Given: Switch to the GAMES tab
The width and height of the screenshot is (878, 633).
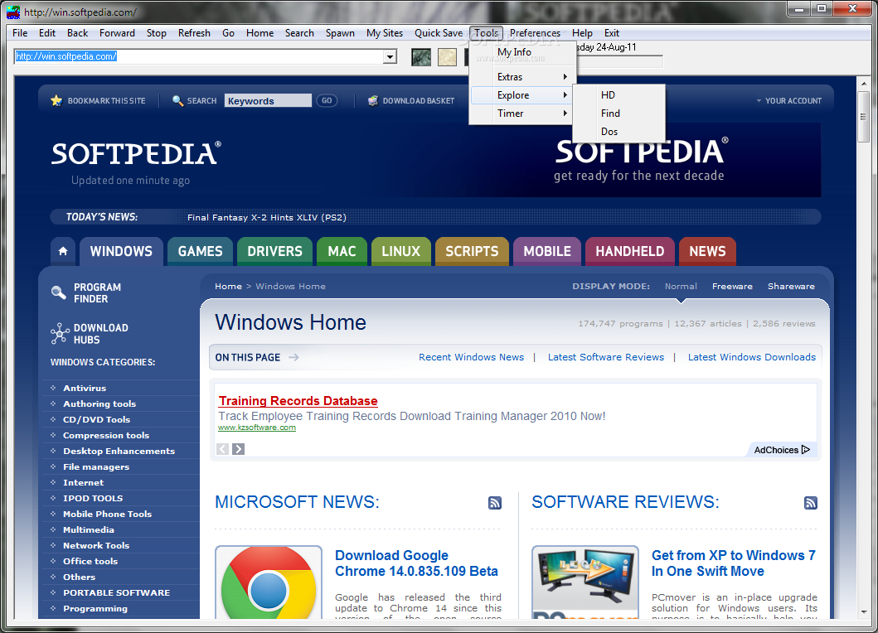Looking at the screenshot, I should [200, 251].
